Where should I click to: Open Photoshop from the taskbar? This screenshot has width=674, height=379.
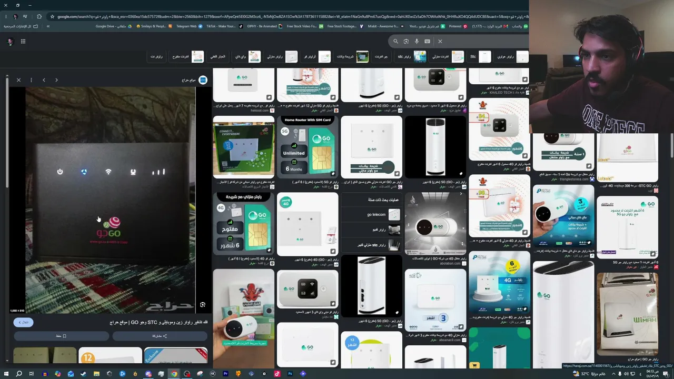point(290,374)
